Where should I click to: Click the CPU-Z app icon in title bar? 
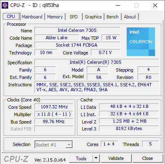pyautogui.click(x=5, y=5)
